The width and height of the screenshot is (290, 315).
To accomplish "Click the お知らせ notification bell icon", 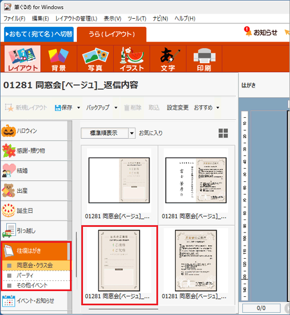I will pos(248,32).
